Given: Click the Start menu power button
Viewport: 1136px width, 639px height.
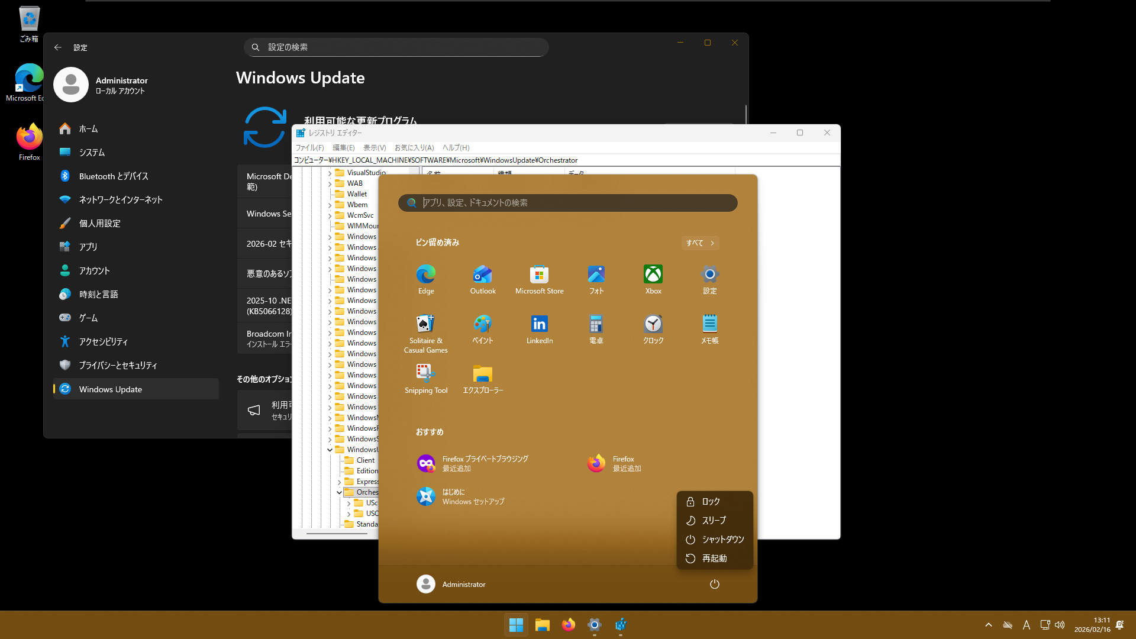Looking at the screenshot, I should pyautogui.click(x=714, y=584).
